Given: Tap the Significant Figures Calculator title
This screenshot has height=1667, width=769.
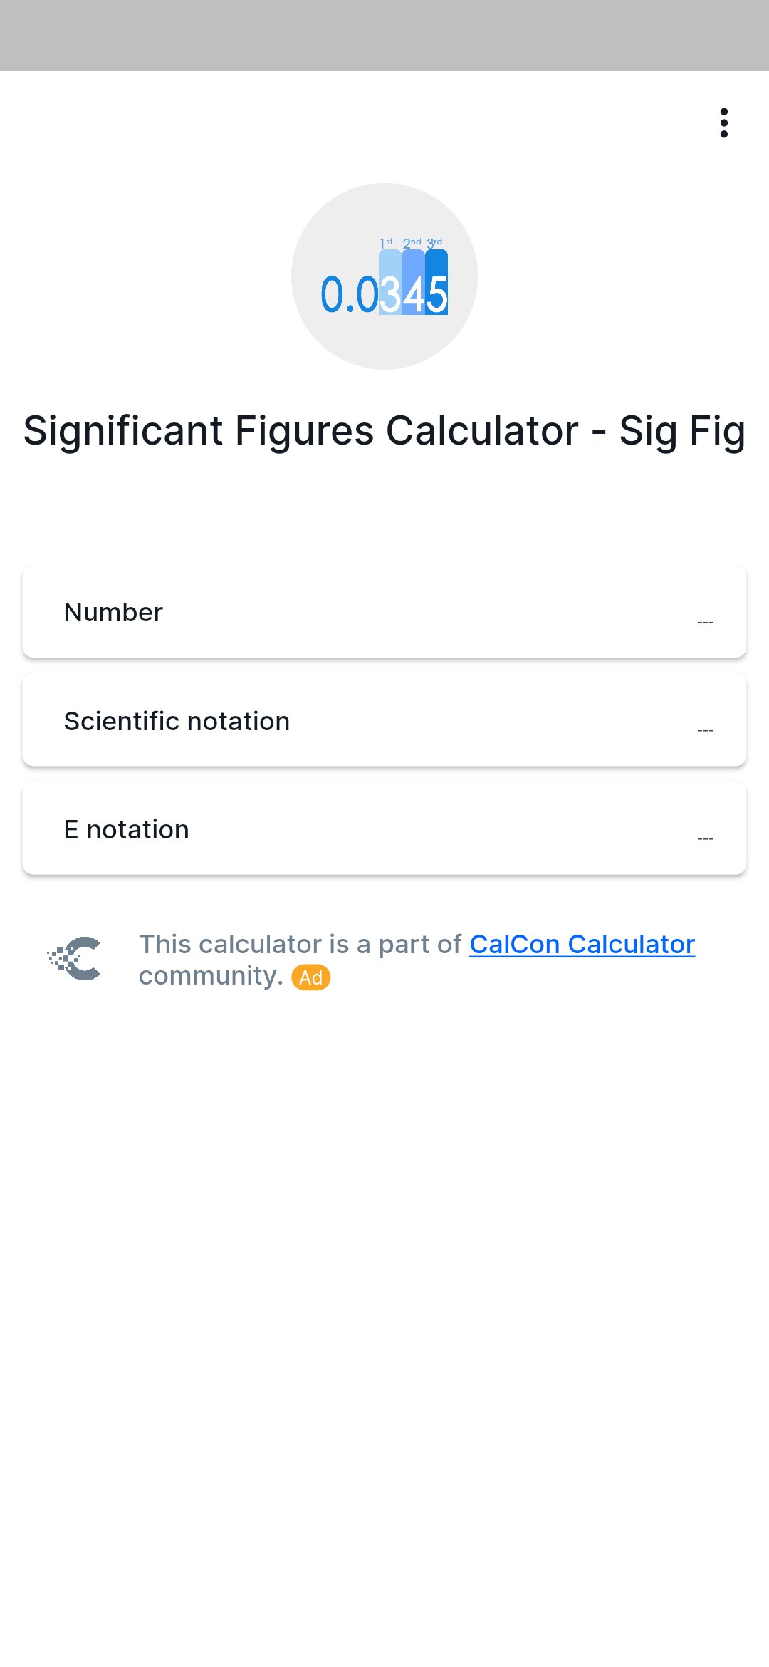Looking at the screenshot, I should 384,430.
